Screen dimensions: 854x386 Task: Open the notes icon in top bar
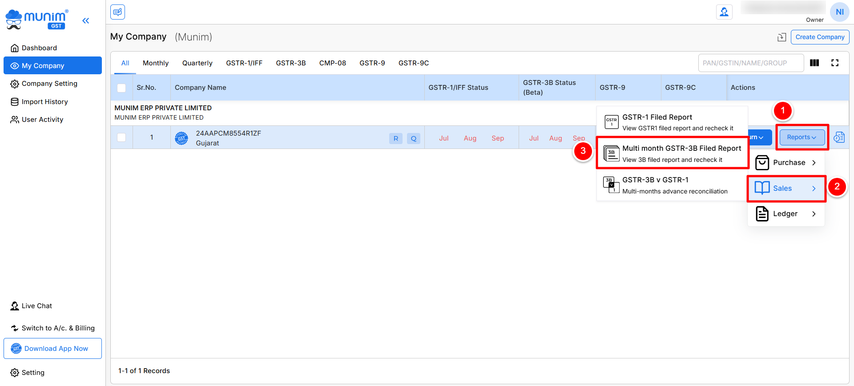tap(117, 12)
